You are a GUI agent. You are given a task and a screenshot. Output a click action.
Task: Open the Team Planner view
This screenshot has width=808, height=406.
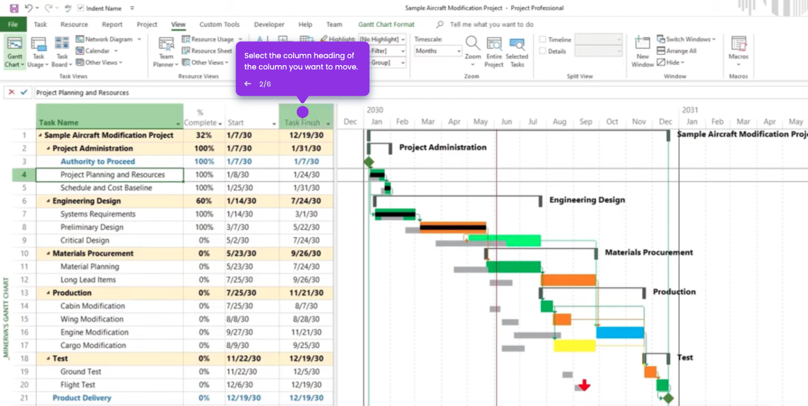pos(166,52)
